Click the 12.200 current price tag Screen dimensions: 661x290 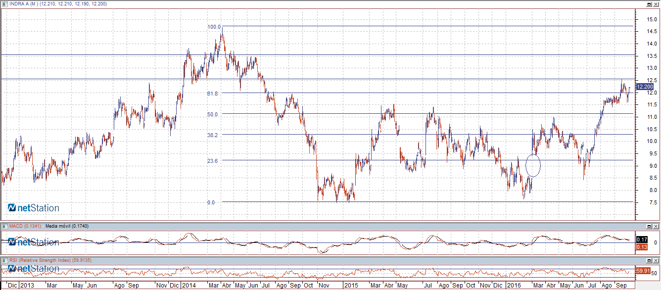pyautogui.click(x=645, y=87)
